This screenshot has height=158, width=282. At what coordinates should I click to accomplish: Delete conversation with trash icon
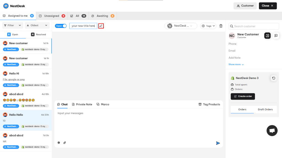221,26
